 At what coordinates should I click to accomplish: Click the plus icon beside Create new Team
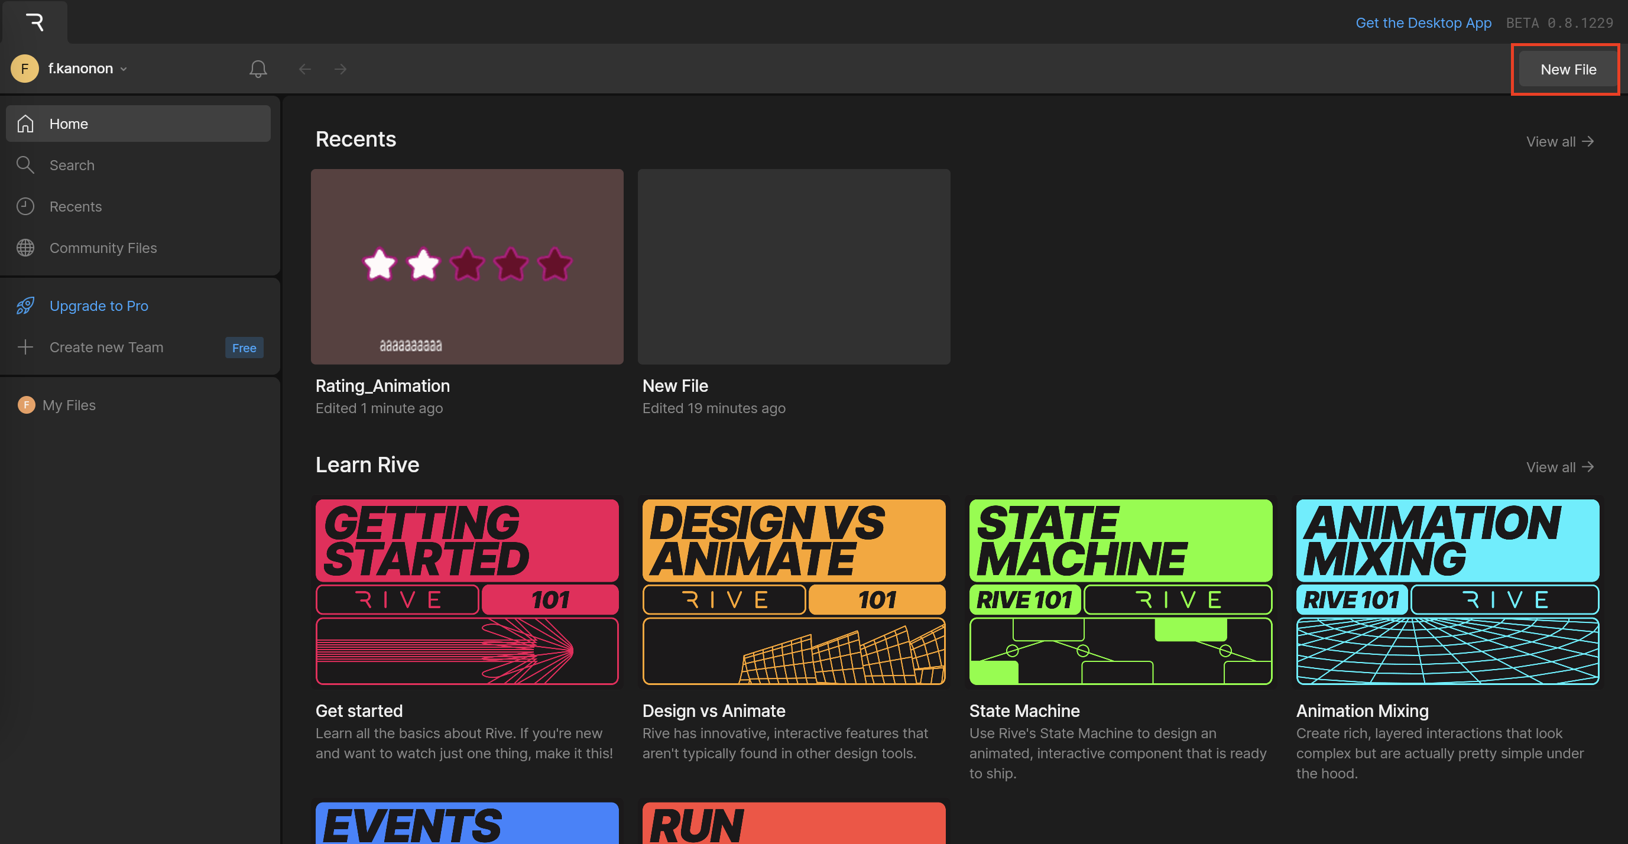(x=25, y=347)
